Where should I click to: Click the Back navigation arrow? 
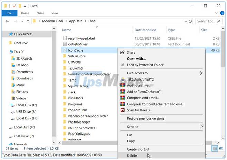pyautogui.click(x=7, y=21)
